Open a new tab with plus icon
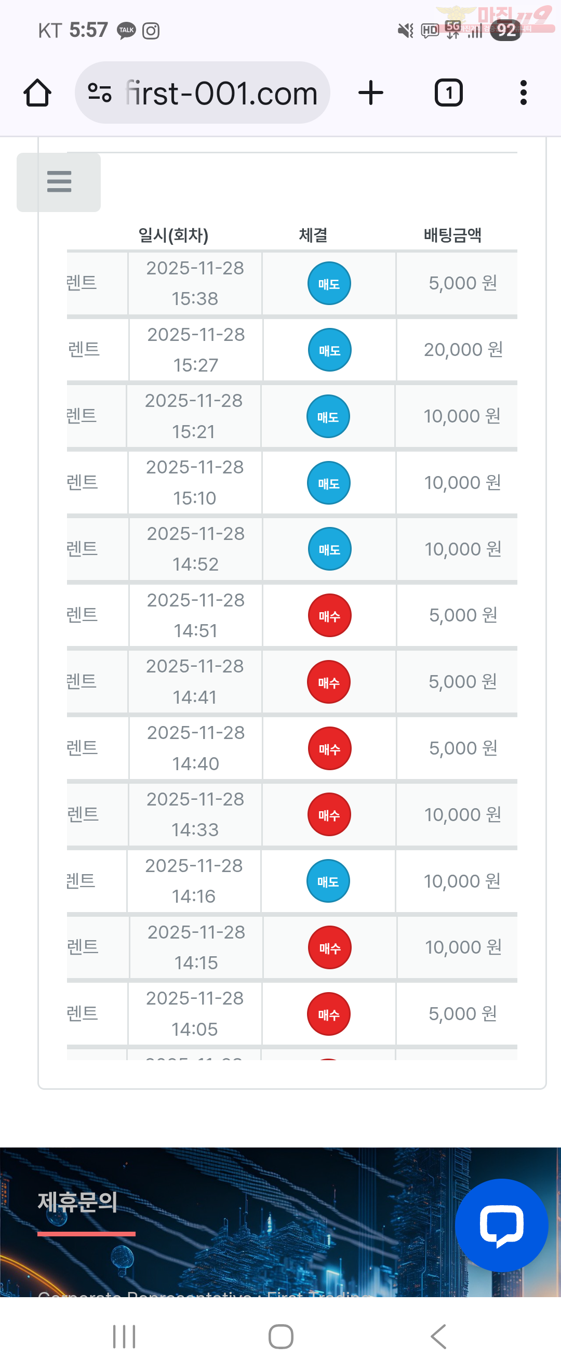 [x=370, y=93]
